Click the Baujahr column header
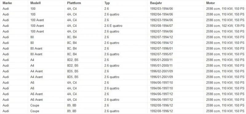 click(156, 3)
